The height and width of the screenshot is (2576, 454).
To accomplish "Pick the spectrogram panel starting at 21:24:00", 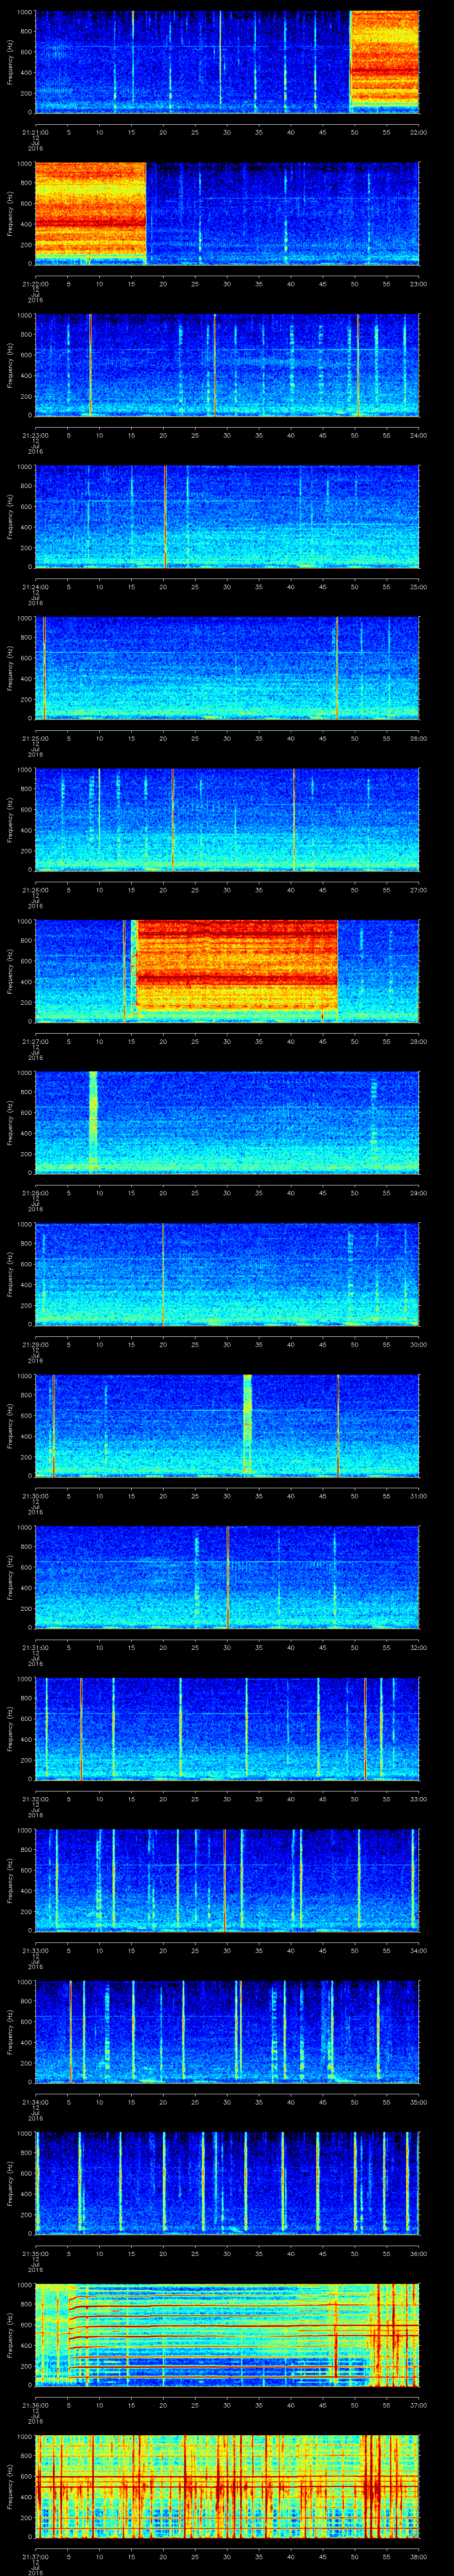I will (227, 516).
